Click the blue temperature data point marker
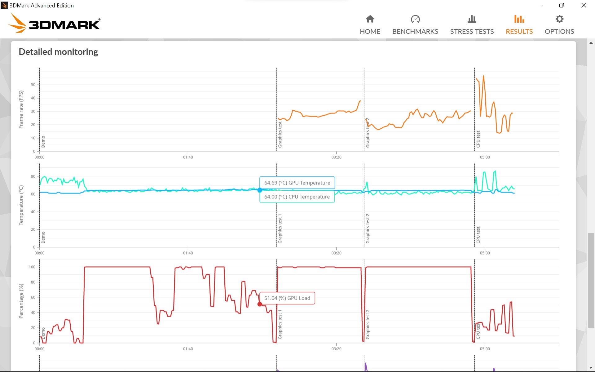Screen dimensions: 595x372 pyautogui.click(x=260, y=190)
